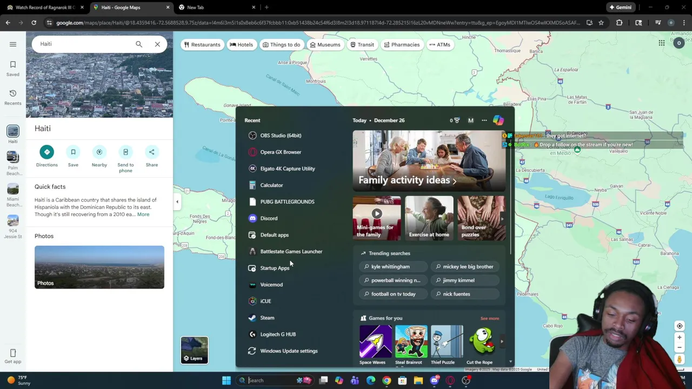This screenshot has width=692, height=389.
Task: Click the Gemini button in Chrome
Action: tap(620, 8)
